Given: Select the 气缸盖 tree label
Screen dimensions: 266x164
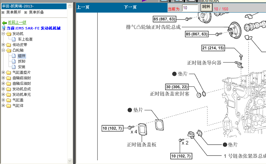Looking at the screenshot, I should [x=18, y=100].
